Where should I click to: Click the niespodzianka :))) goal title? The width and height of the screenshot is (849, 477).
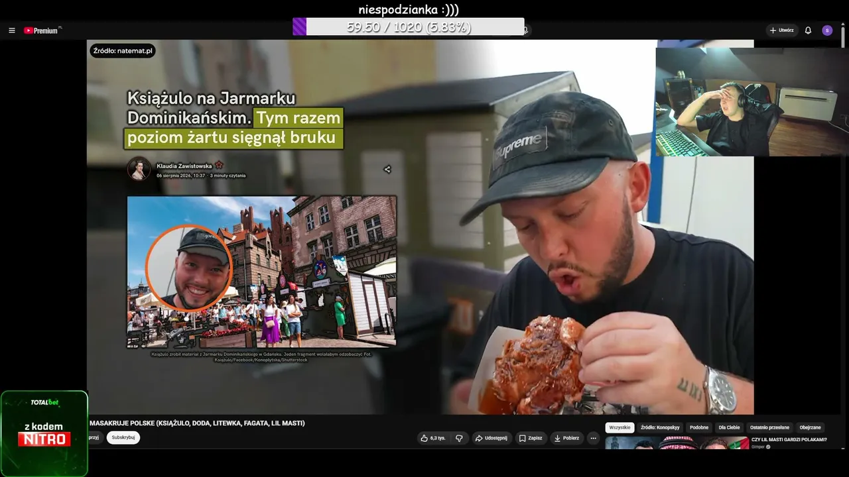click(409, 9)
